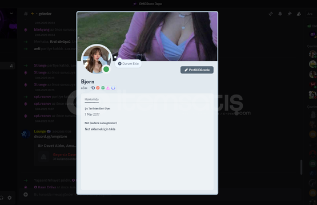This screenshot has height=205, width=317.
Task: Click the plus attachment button in message bar
Action: (26, 195)
